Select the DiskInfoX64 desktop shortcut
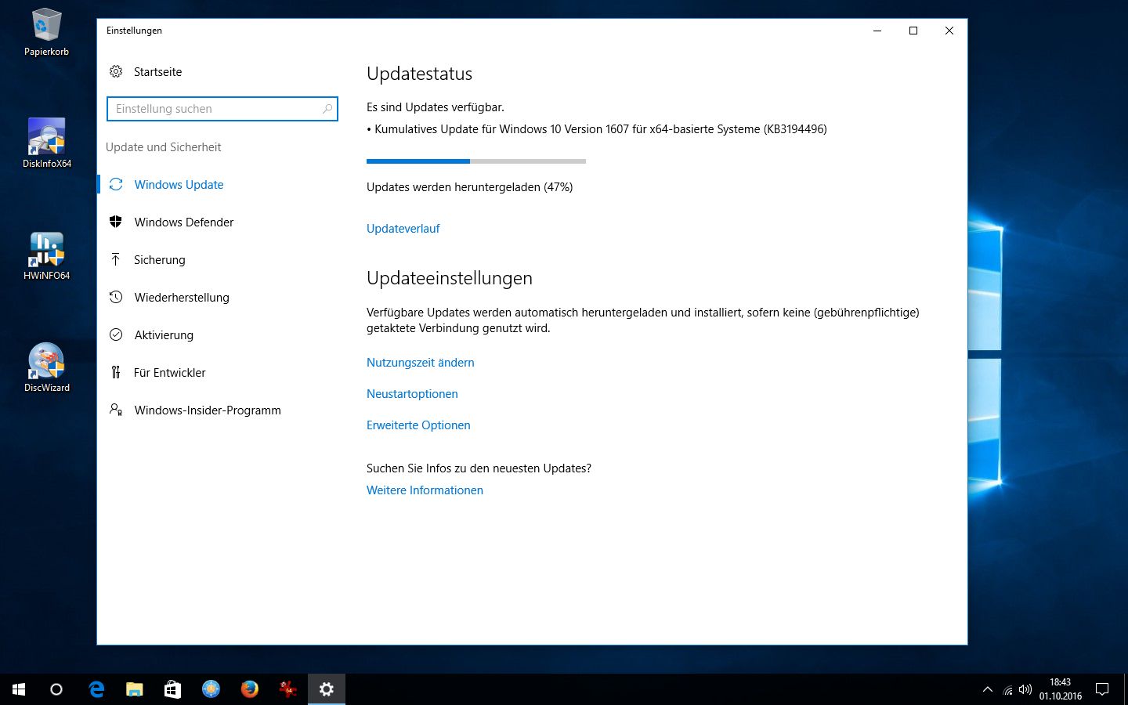The height and width of the screenshot is (705, 1128). click(x=47, y=143)
